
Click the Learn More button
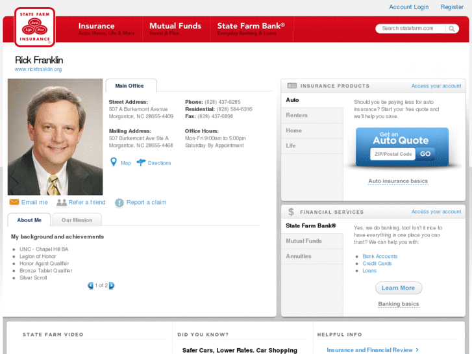(x=399, y=288)
